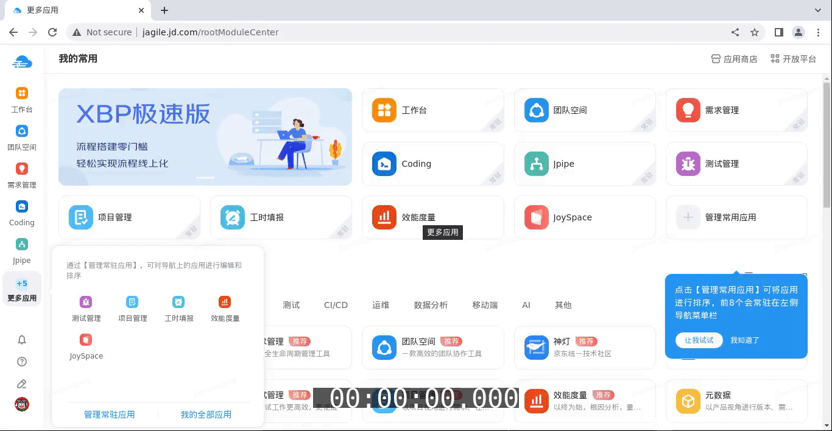Click the page vertical scrollbar
Screen dimensions: 832x431
[827, 146]
